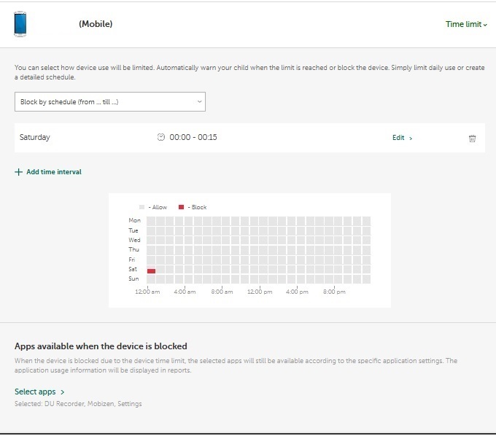Click the chevron arrow after Edit
496x436 pixels.
click(411, 139)
